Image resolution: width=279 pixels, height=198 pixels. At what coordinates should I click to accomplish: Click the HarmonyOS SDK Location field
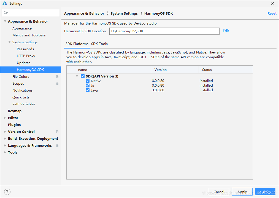coord(164,31)
